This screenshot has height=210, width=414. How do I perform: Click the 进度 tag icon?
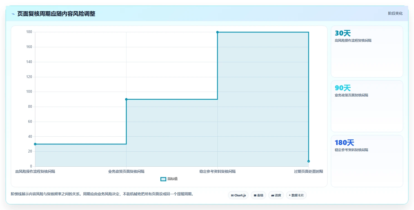click(273, 196)
